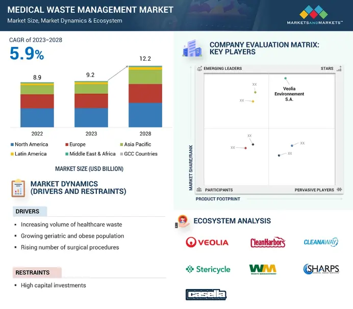Click the 5.9% CAGR value
This screenshot has width=353, height=309.
(27, 54)
